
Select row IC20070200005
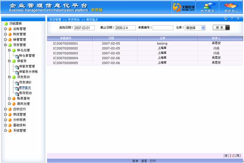pos(145,63)
